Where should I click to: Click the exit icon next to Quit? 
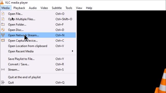point(3,82)
